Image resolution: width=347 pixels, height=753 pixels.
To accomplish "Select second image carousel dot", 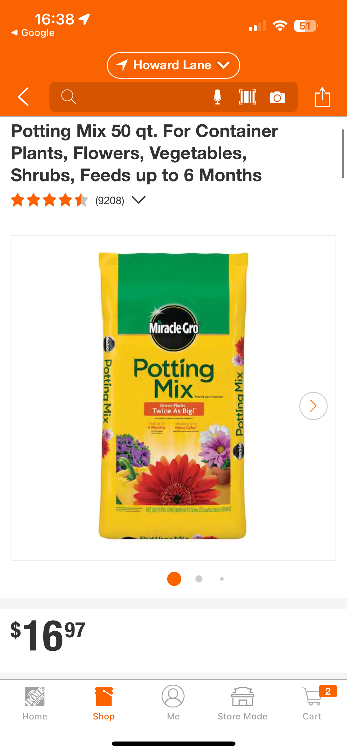I will (199, 579).
